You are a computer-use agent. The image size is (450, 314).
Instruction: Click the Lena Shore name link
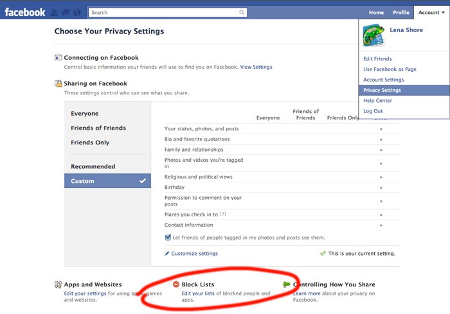406,30
